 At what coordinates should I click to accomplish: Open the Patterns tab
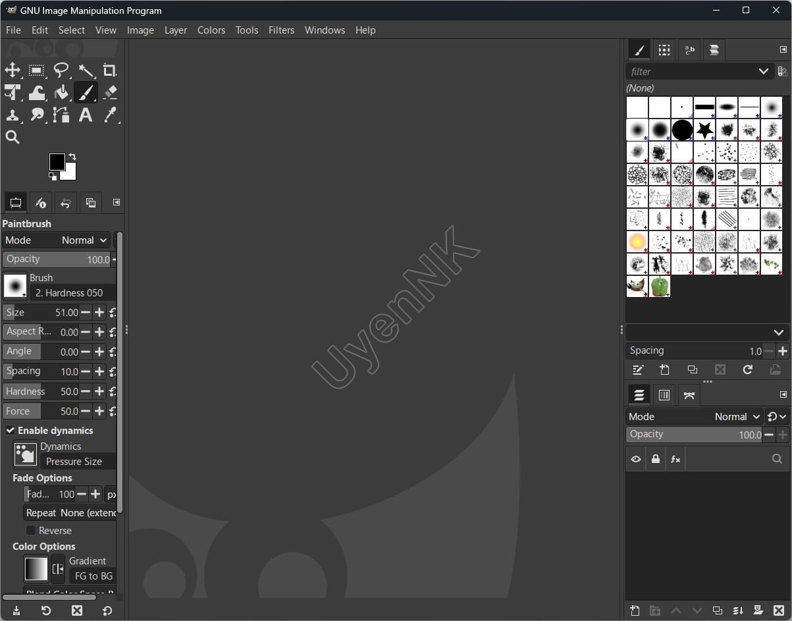664,50
